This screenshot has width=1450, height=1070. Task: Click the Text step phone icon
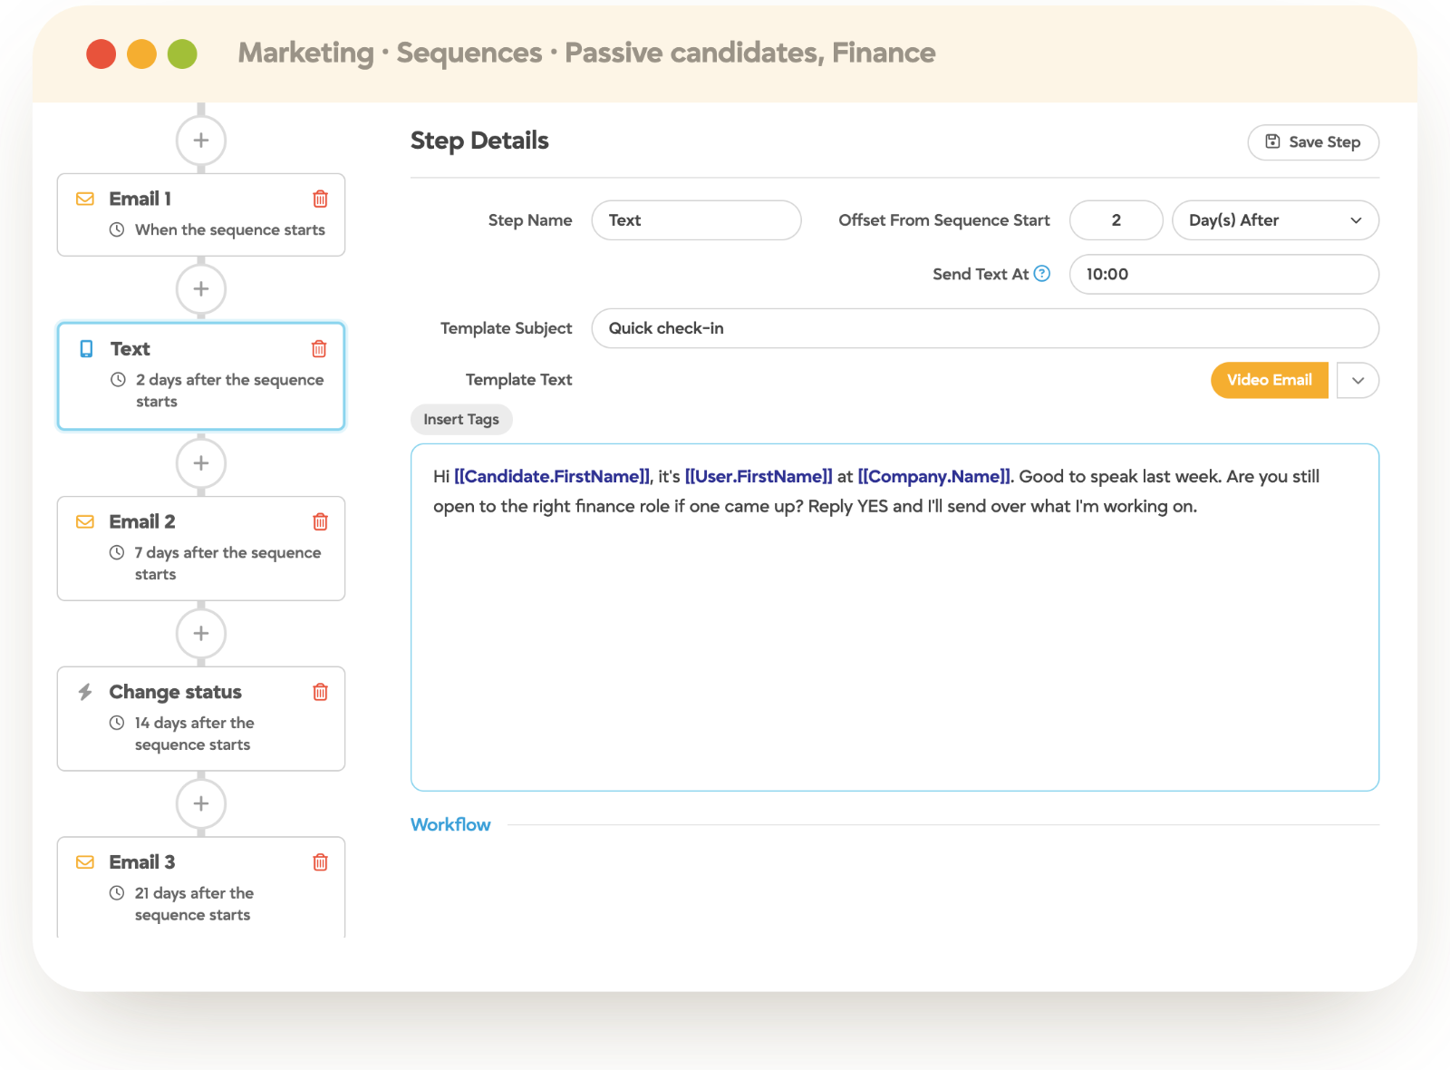pos(86,349)
